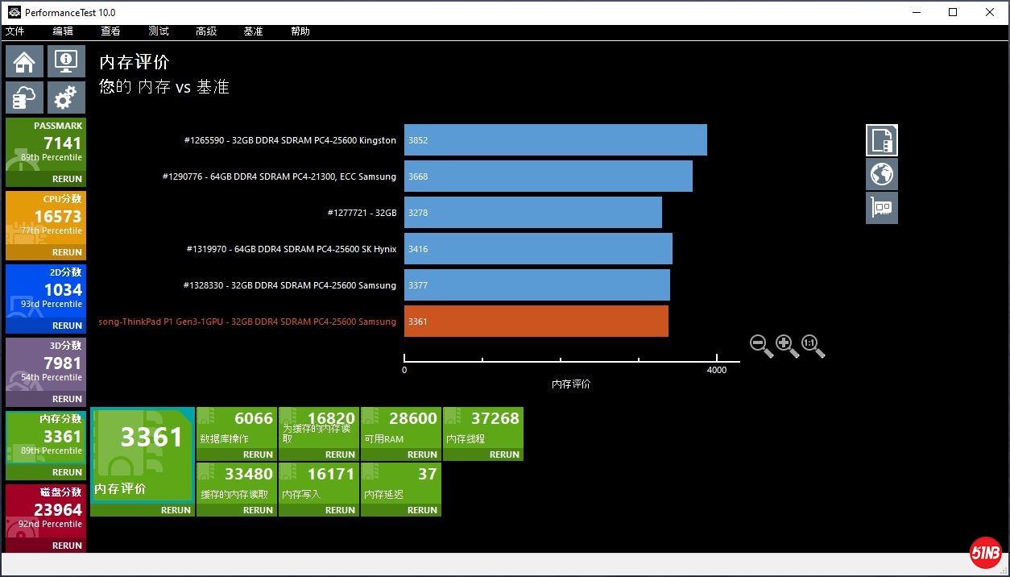Click the zoom out magnifier icon
This screenshot has width=1010, height=577.
click(761, 347)
